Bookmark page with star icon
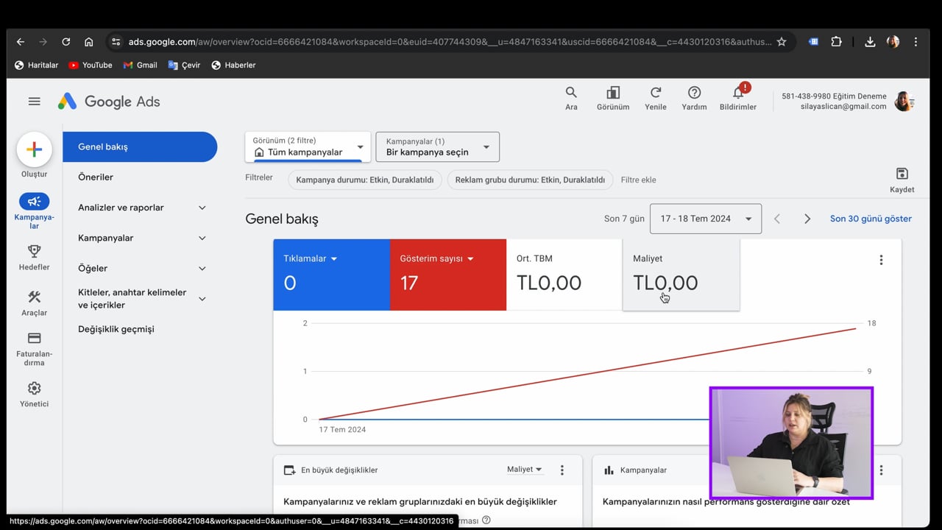 pos(782,42)
